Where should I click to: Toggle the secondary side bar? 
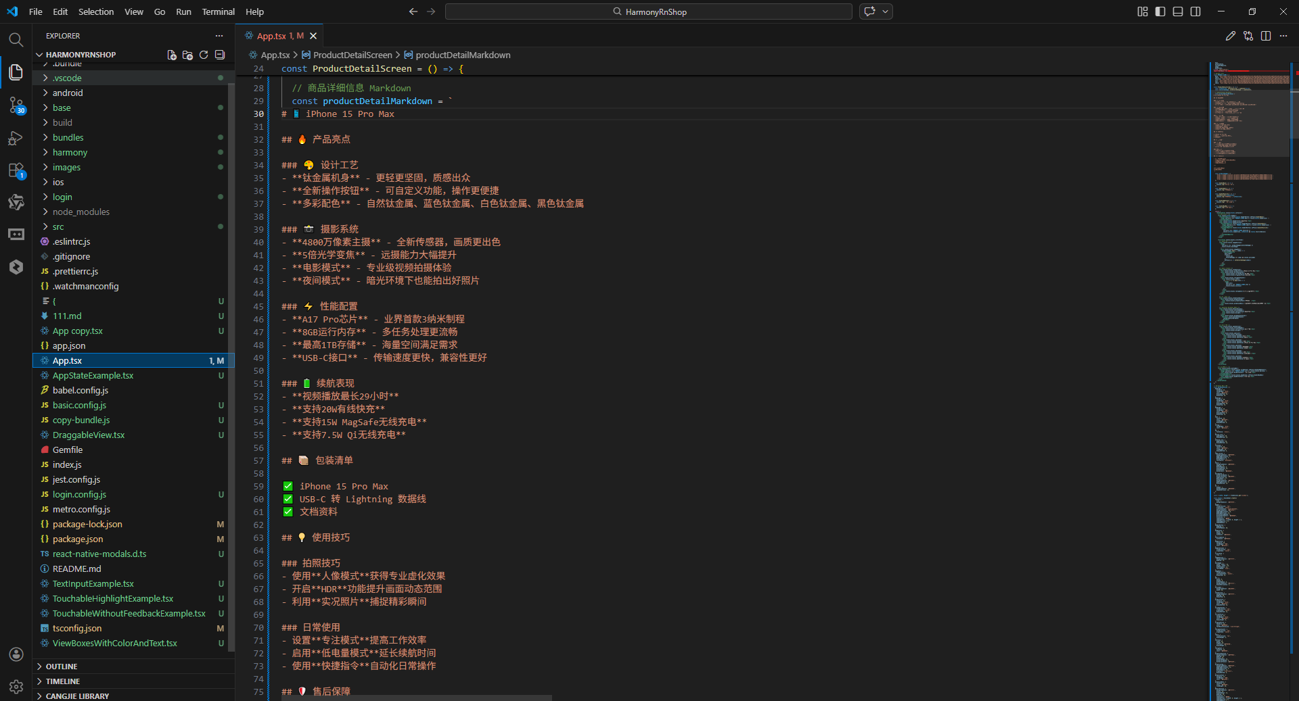[x=1195, y=11]
